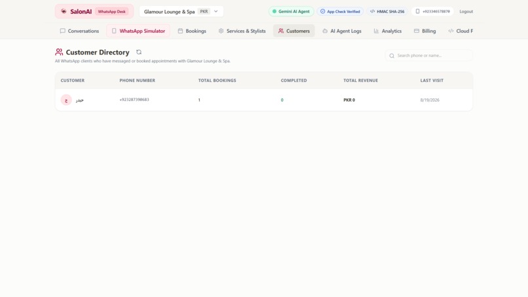This screenshot has width=528, height=297.
Task: Click the total bookings value 1
Action: (x=199, y=100)
